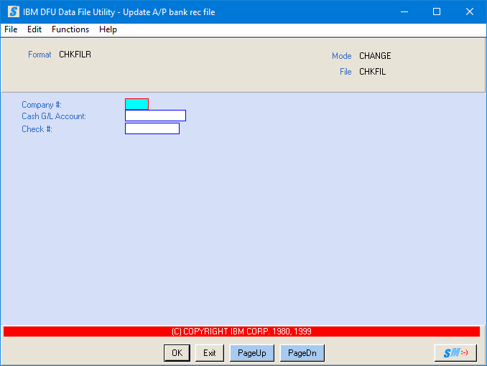
Task: Click the SM logo button
Action: [455, 353]
